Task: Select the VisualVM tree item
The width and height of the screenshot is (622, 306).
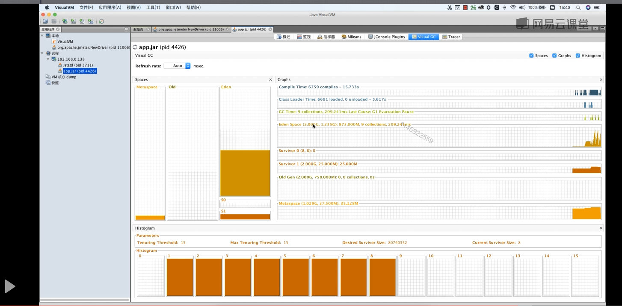Action: tap(65, 41)
